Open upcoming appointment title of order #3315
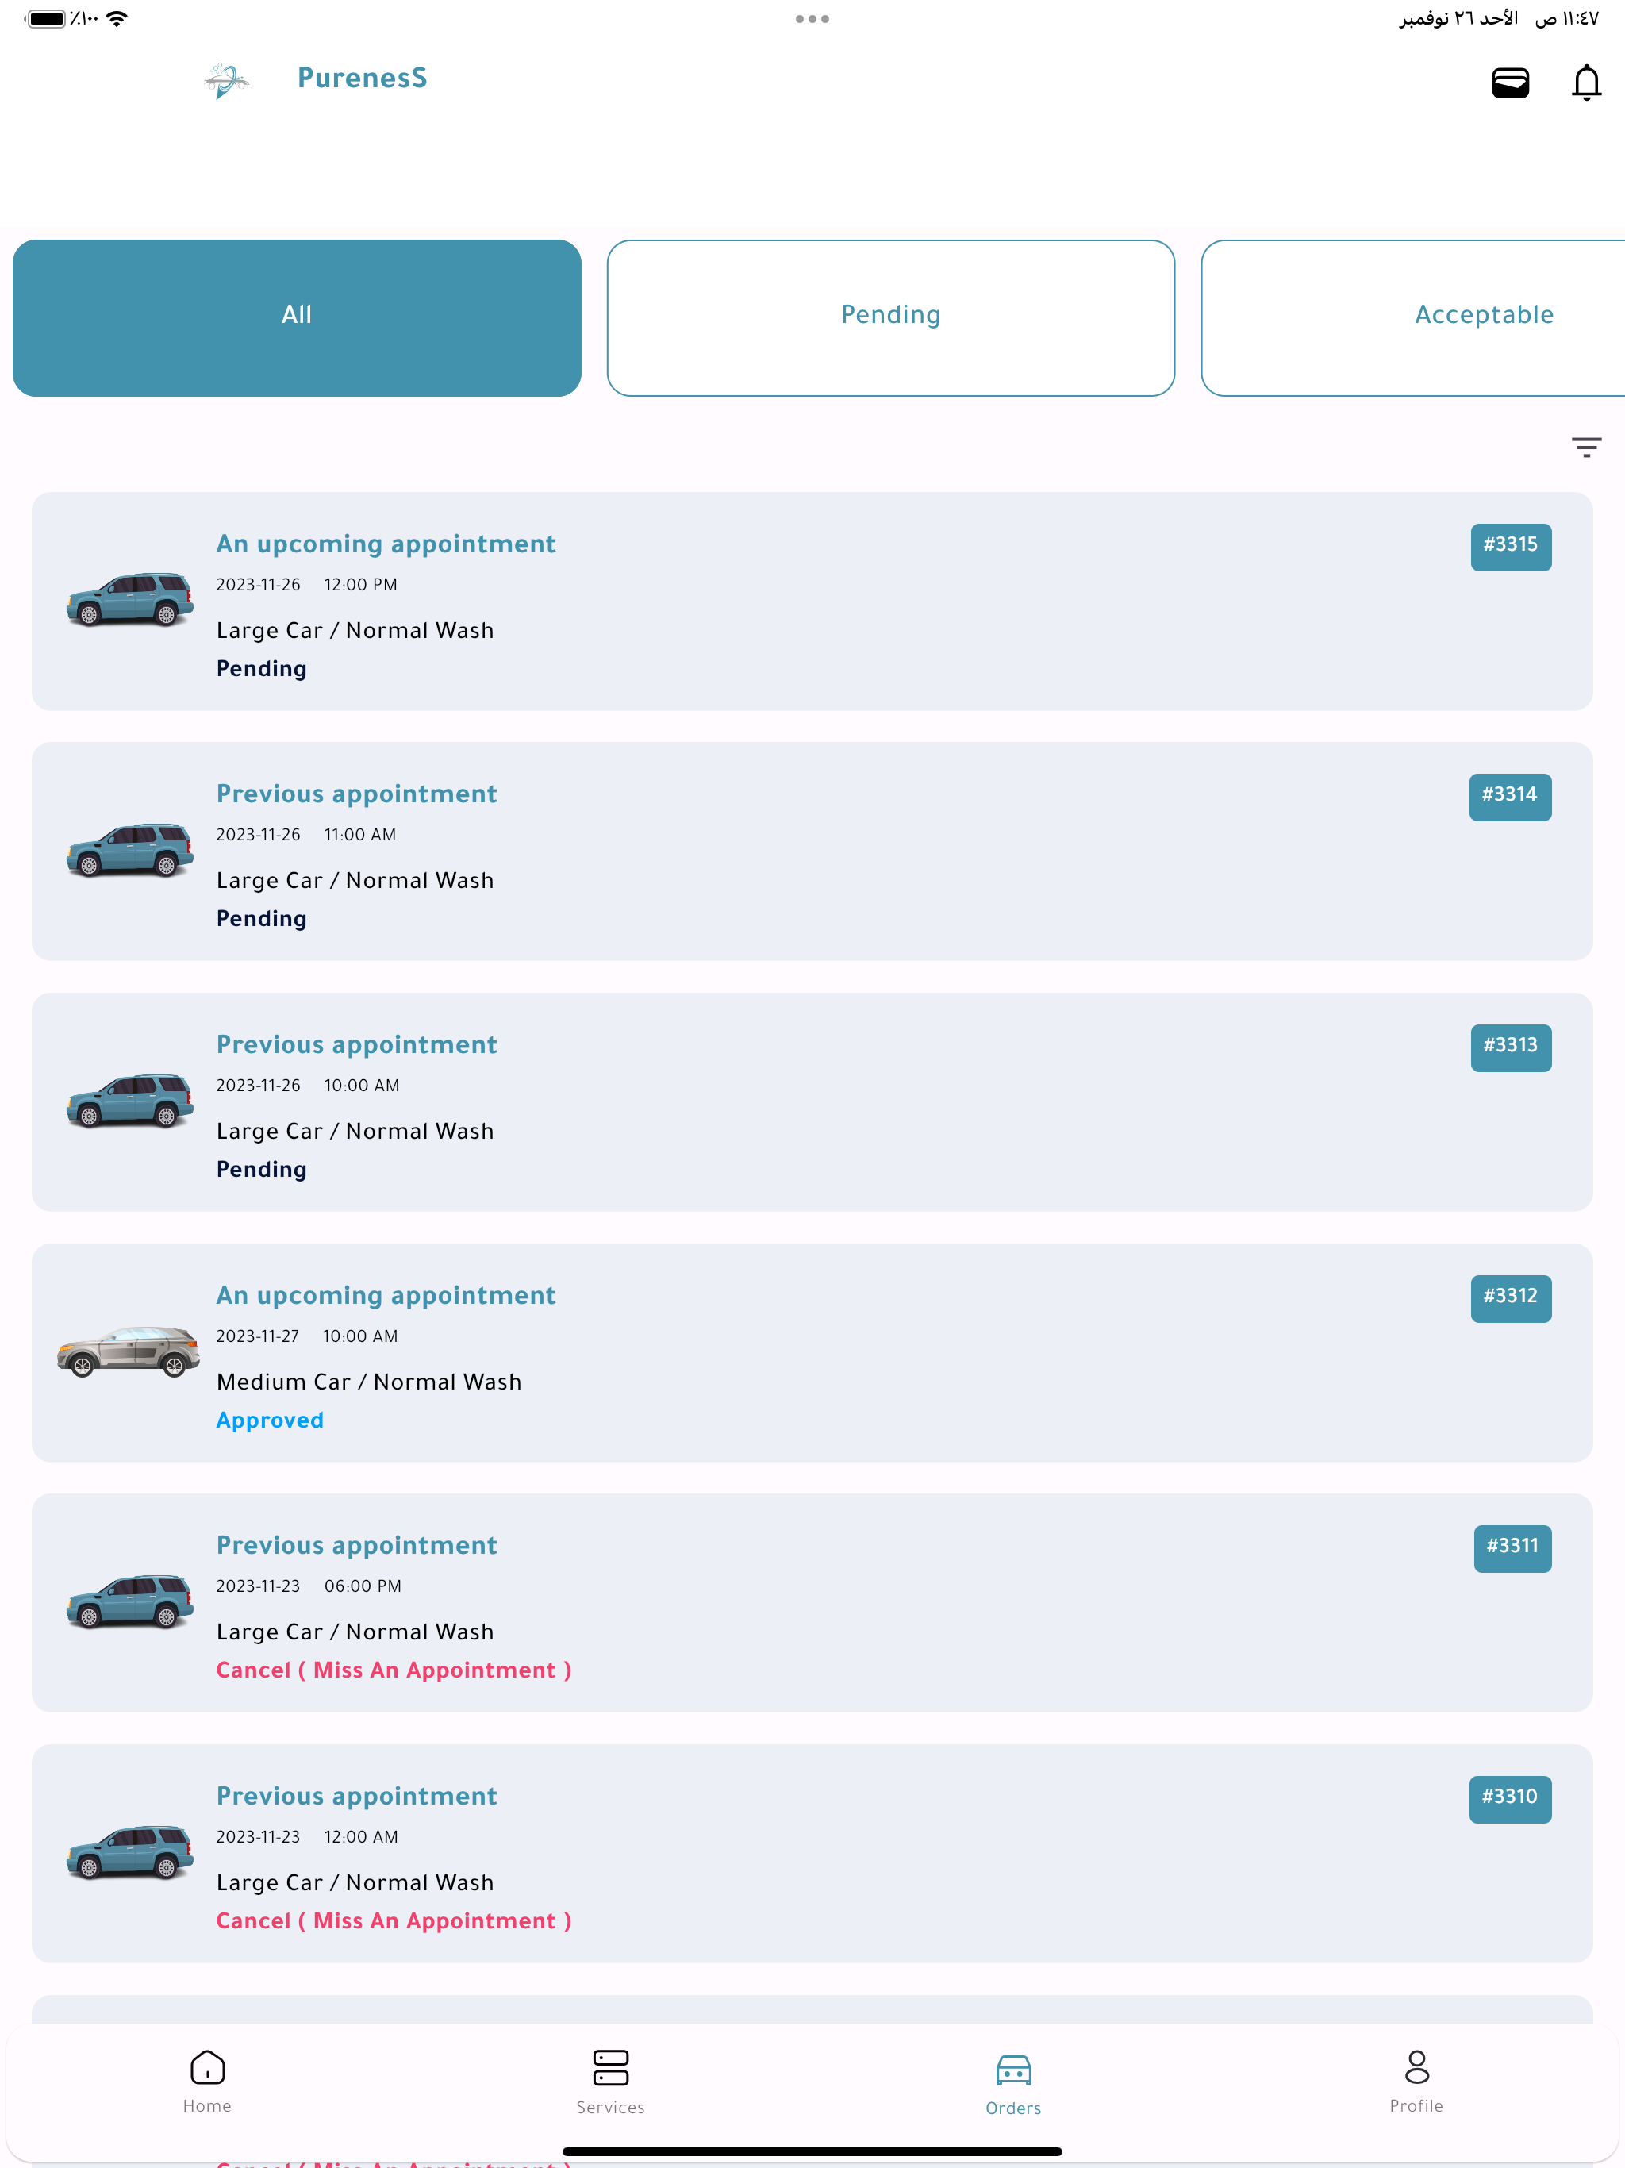1625x2168 pixels. click(386, 544)
